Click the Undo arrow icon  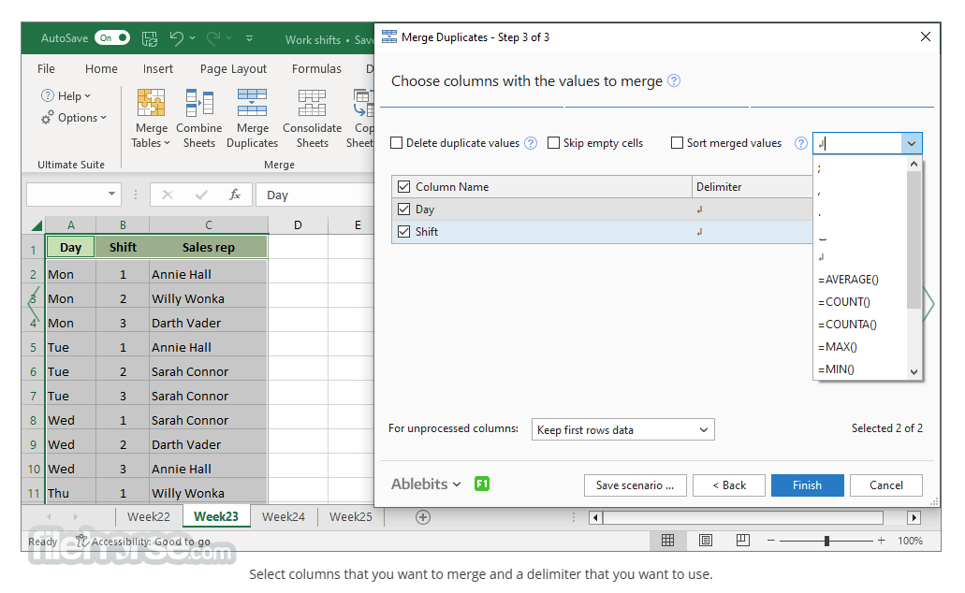tap(177, 38)
